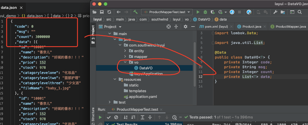Image resolution: width=308 pixels, height=125 pixels.
Task: Hide the Project panel with minus icon
Action: 193,27
